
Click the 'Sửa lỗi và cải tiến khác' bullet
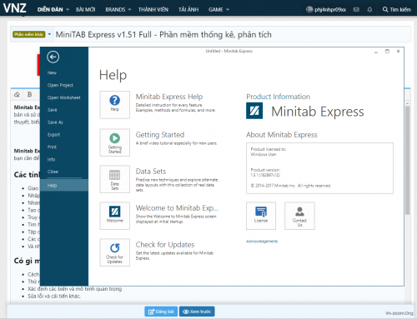[x=54, y=297]
